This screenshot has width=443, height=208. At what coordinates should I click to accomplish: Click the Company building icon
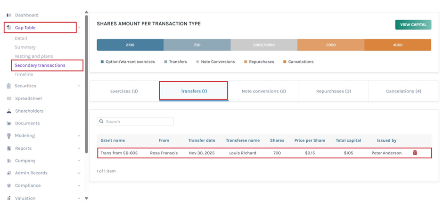click(x=9, y=161)
